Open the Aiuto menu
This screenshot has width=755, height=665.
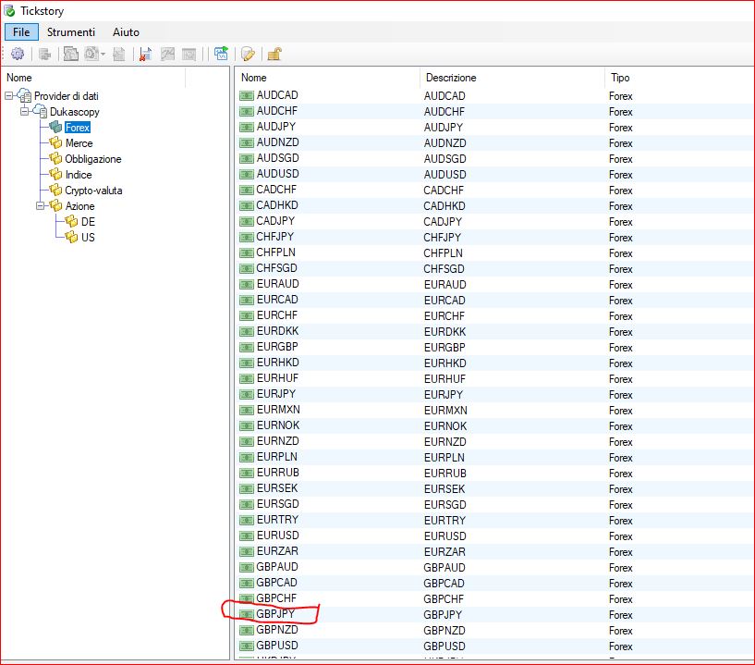click(126, 31)
